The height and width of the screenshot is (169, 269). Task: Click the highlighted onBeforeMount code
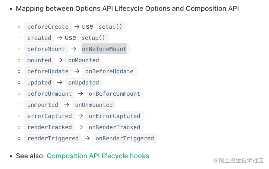click(104, 49)
